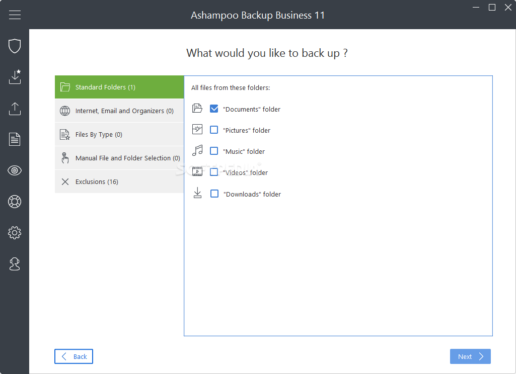
Task: Click the Downloads arrow icon
Action: [x=197, y=193]
